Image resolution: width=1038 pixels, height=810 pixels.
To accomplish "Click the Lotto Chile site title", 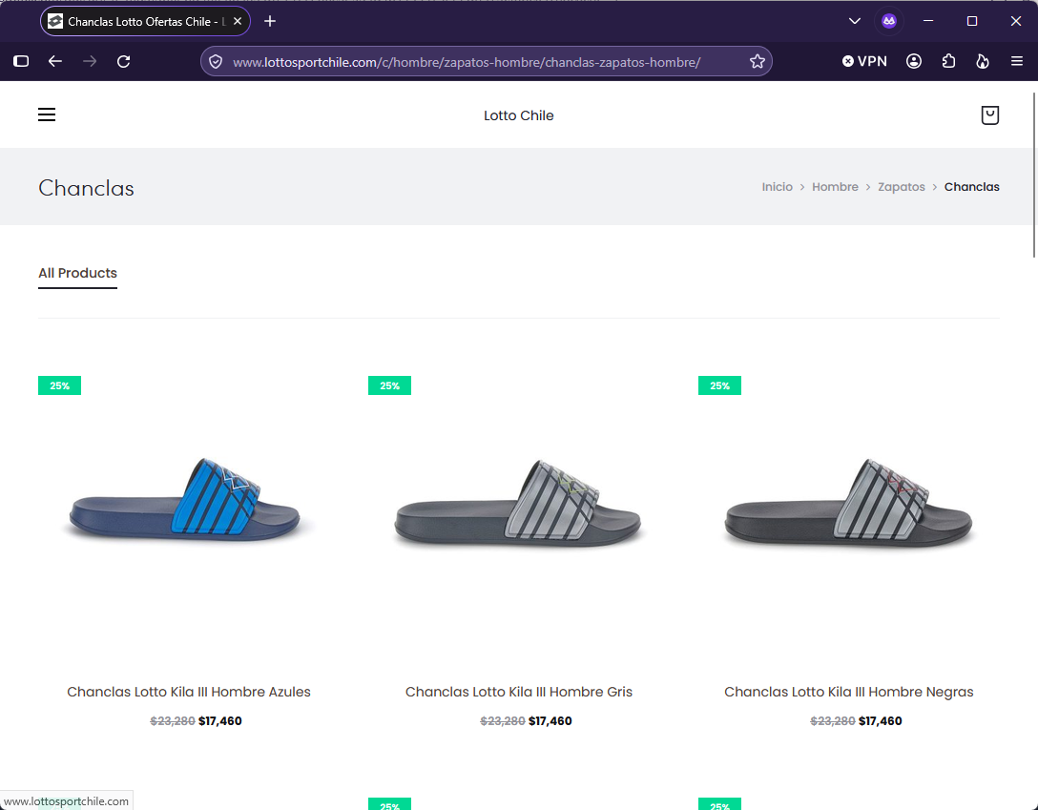I will tap(519, 115).
